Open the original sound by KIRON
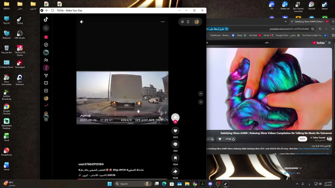Viewport: 335px width, 188px height. (97, 175)
